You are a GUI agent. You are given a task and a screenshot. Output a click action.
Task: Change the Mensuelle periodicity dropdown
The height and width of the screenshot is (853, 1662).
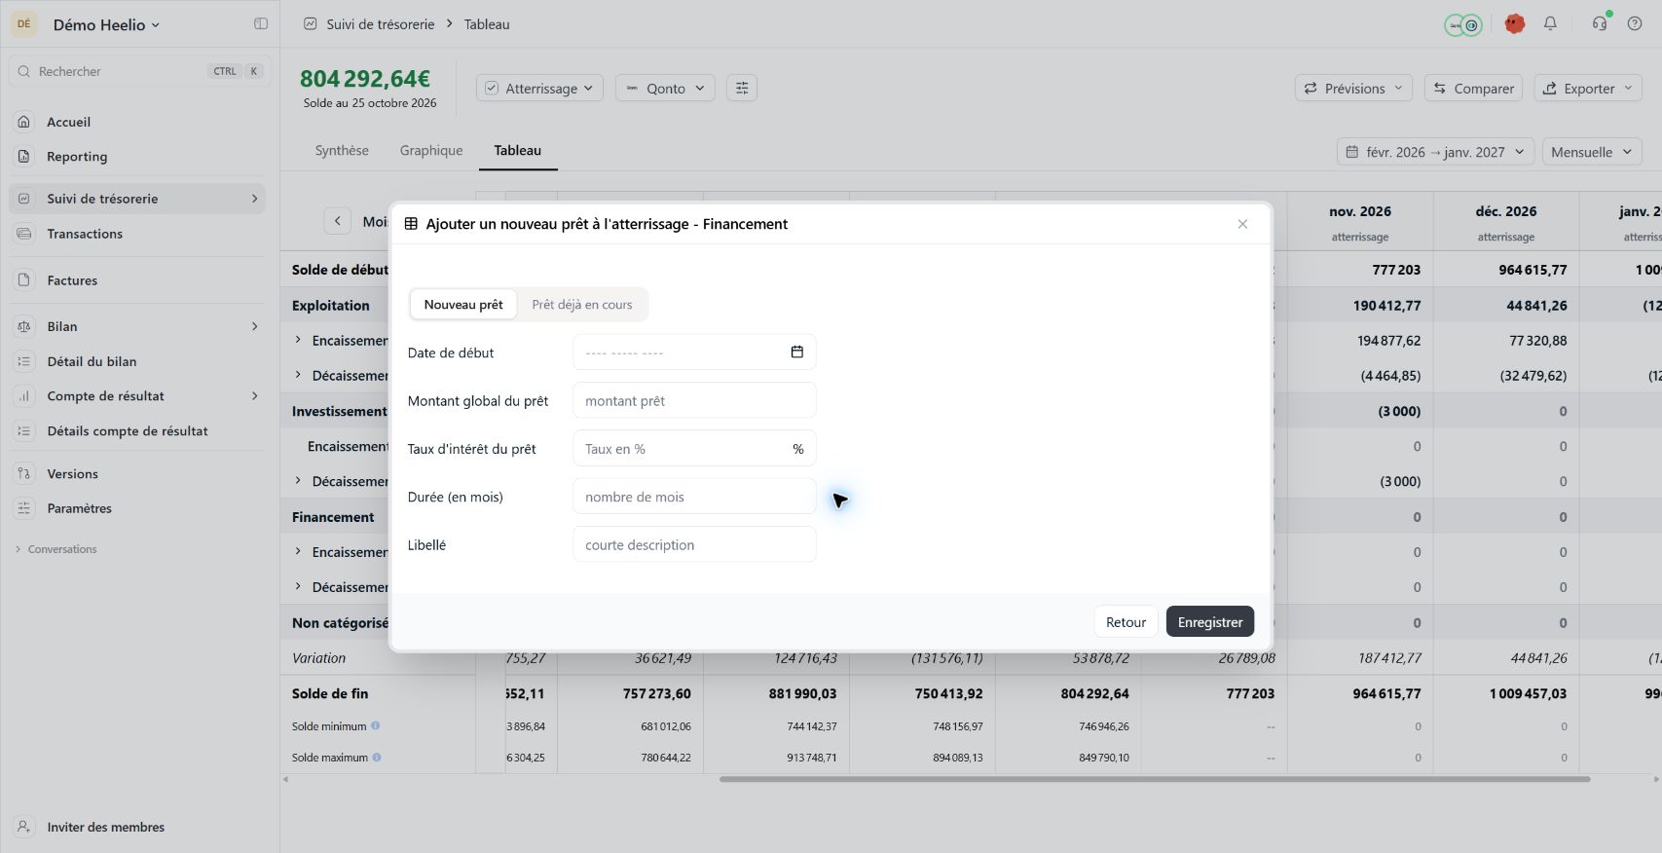click(x=1592, y=152)
